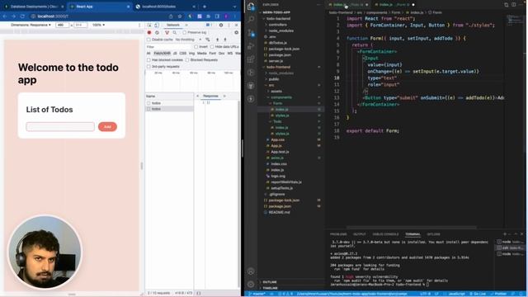Open the Explorer view in VS Code activity bar
The image size is (528, 297).
[251, 7]
